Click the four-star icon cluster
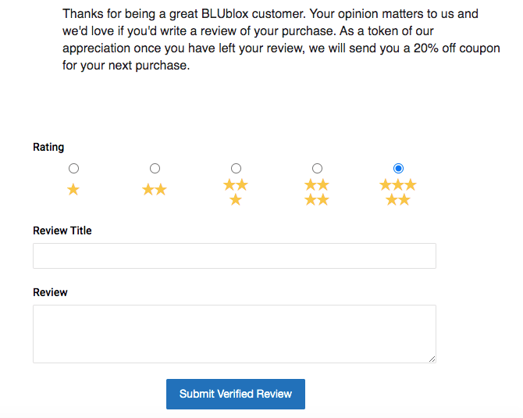 pos(317,192)
